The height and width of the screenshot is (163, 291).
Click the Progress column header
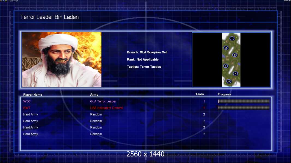(224, 95)
